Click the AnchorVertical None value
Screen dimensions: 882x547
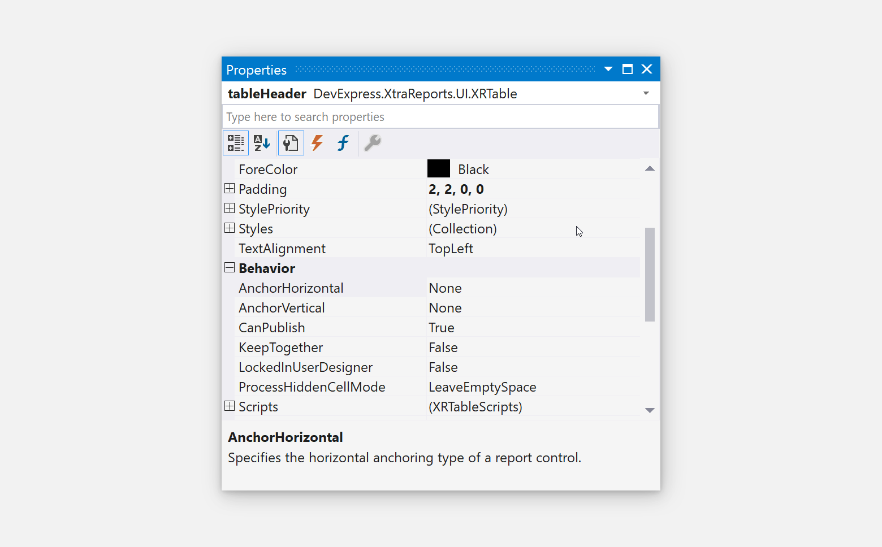click(x=446, y=308)
